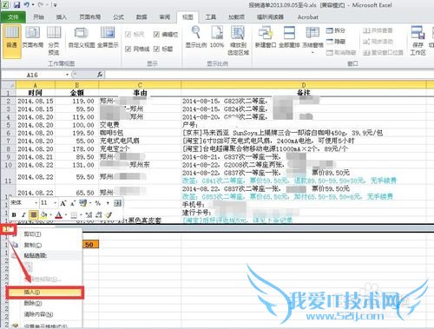This screenshot has height=329, width=434.
Task: Open the borders dropdown arrow in mini toolbar
Action: point(81,215)
